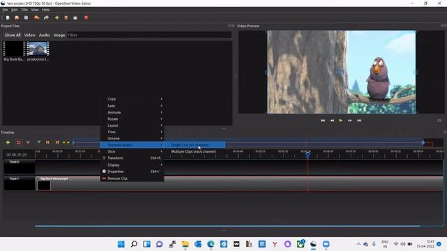The width and height of the screenshot is (447, 251).
Task: Open the View menu
Action: pyautogui.click(x=35, y=10)
